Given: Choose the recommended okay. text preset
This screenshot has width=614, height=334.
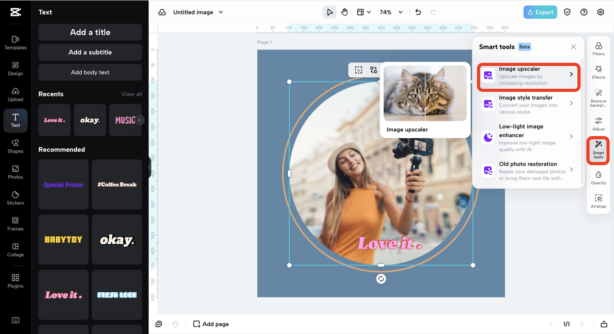Looking at the screenshot, I should coord(117,239).
